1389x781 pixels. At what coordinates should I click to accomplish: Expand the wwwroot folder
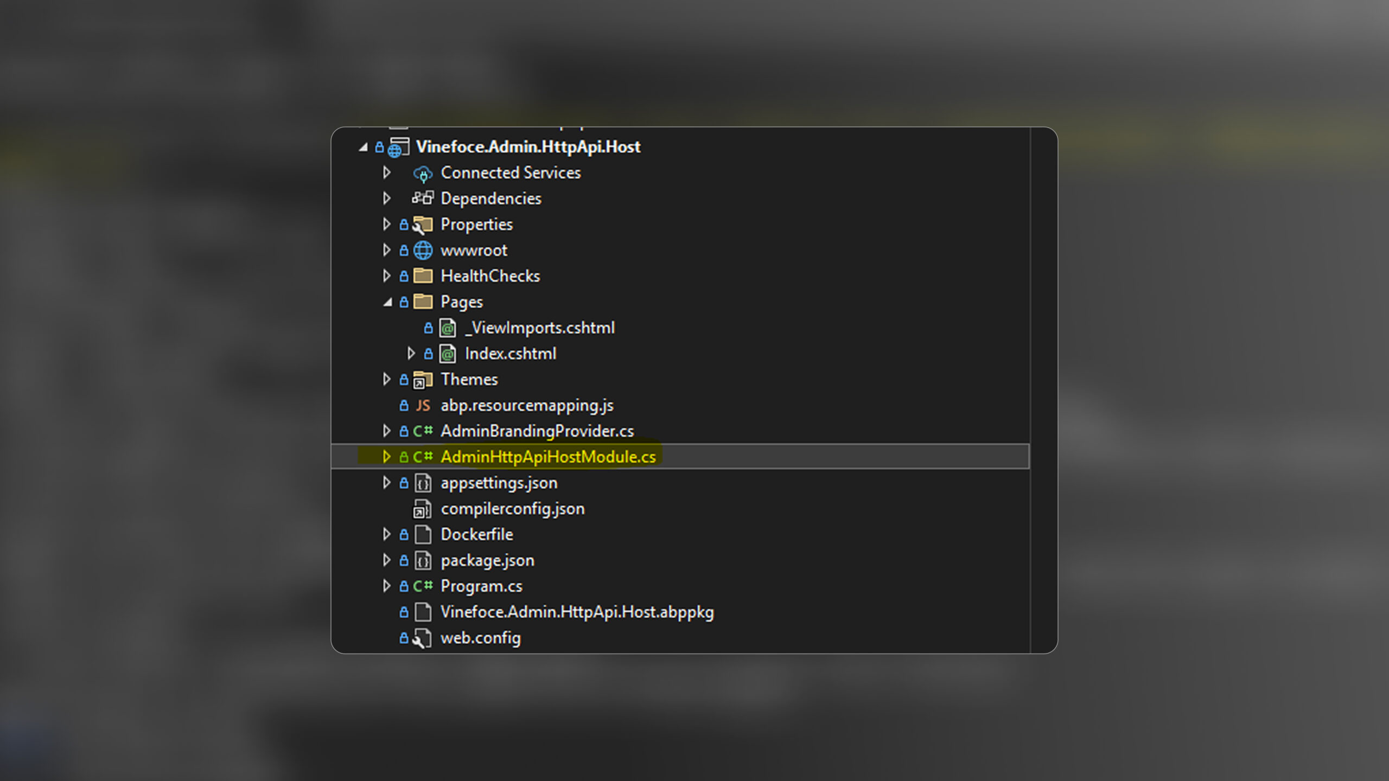click(x=387, y=250)
